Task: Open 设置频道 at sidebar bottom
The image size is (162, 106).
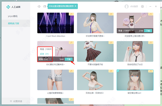Action: [16, 101]
